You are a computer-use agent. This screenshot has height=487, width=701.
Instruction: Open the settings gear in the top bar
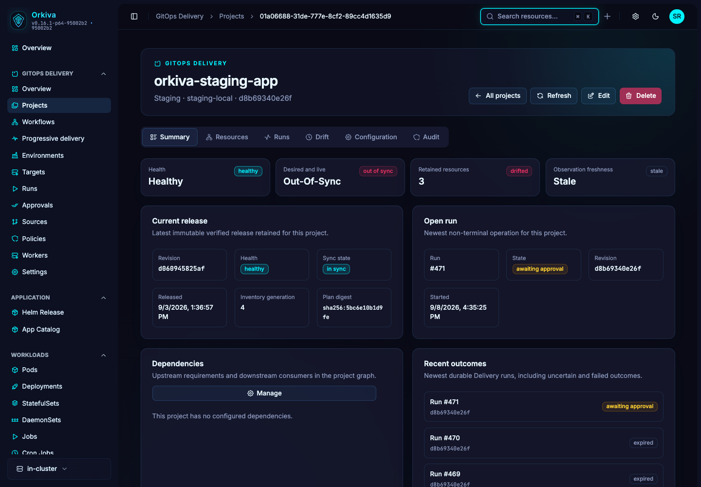(x=636, y=17)
